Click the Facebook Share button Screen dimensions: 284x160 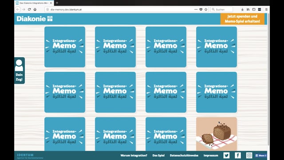click(x=261, y=156)
